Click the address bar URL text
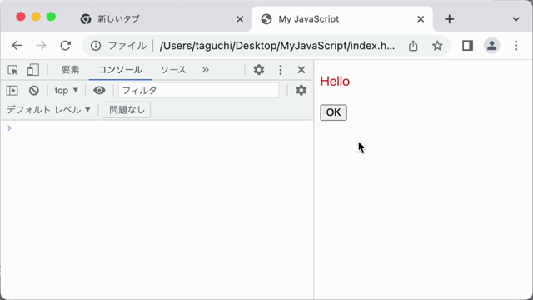This screenshot has width=533, height=300. point(277,46)
